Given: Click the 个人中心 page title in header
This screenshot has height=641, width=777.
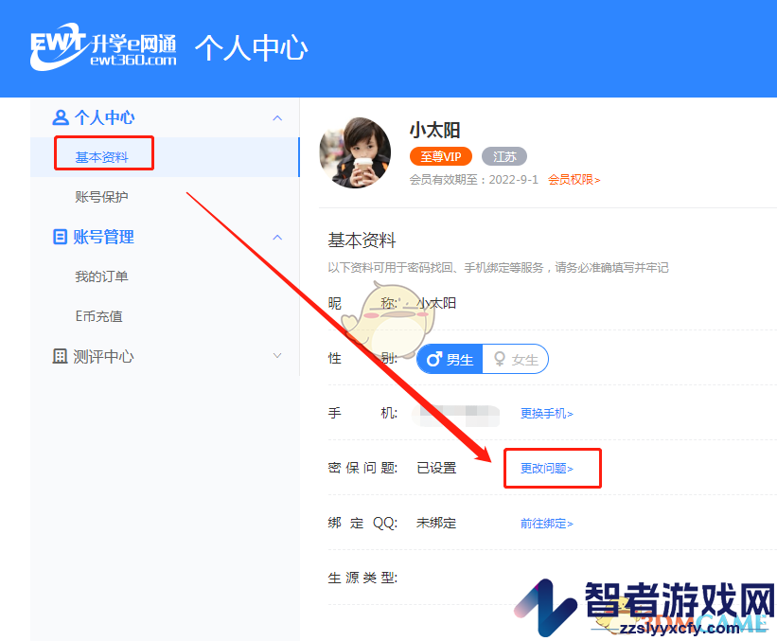Looking at the screenshot, I should 251,47.
